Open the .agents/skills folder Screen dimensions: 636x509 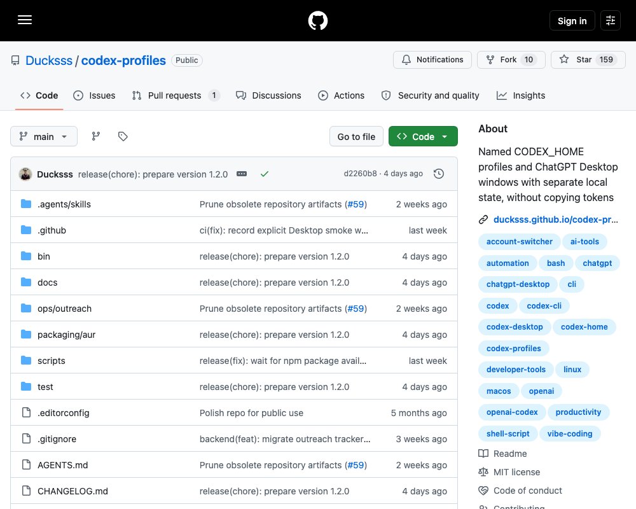click(x=64, y=204)
